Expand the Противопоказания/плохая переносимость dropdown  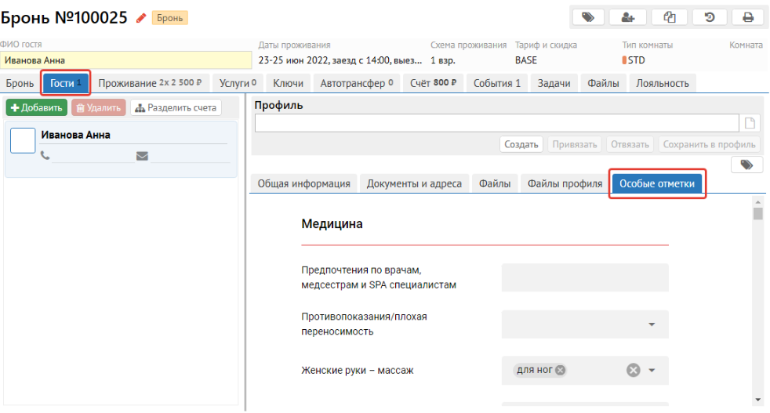click(652, 324)
